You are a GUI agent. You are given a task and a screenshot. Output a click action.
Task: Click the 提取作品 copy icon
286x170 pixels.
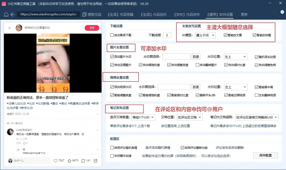tap(84, 14)
